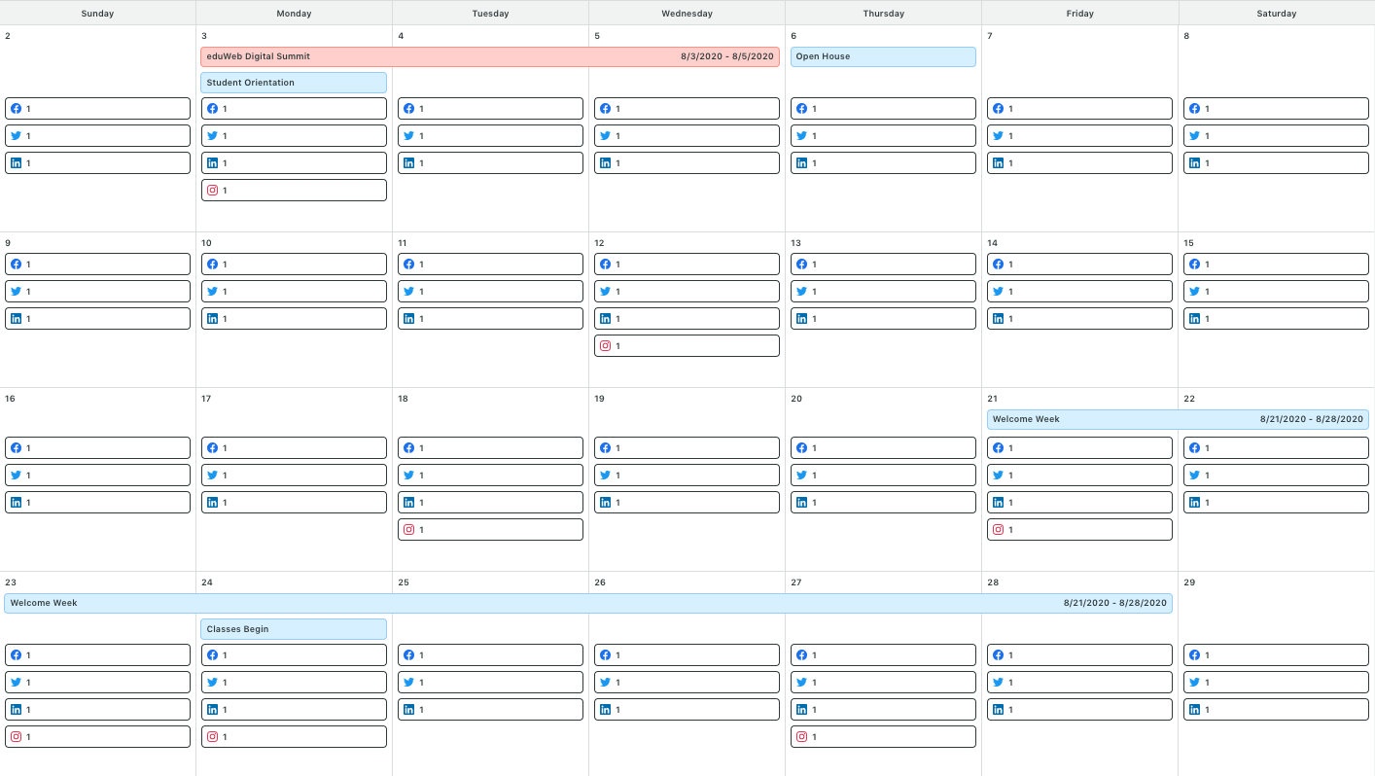This screenshot has width=1375, height=776.
Task: Select the Twitter icon on the 25th
Action: (408, 683)
